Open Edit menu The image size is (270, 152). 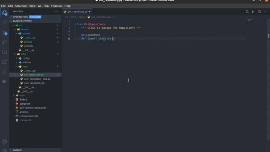10,6
